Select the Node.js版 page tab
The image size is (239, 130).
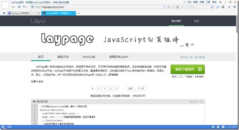pos(89,57)
